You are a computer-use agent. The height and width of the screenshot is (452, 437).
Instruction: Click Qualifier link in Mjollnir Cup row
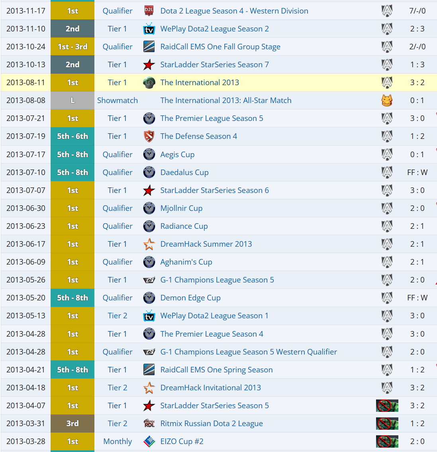pos(118,208)
